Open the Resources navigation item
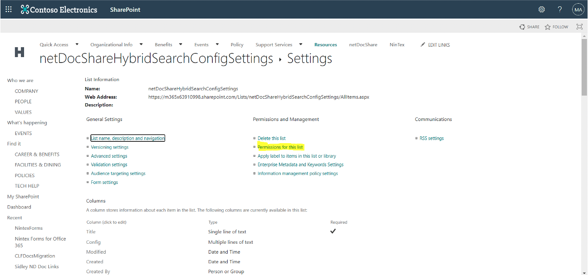This screenshot has height=275, width=588. point(326,45)
